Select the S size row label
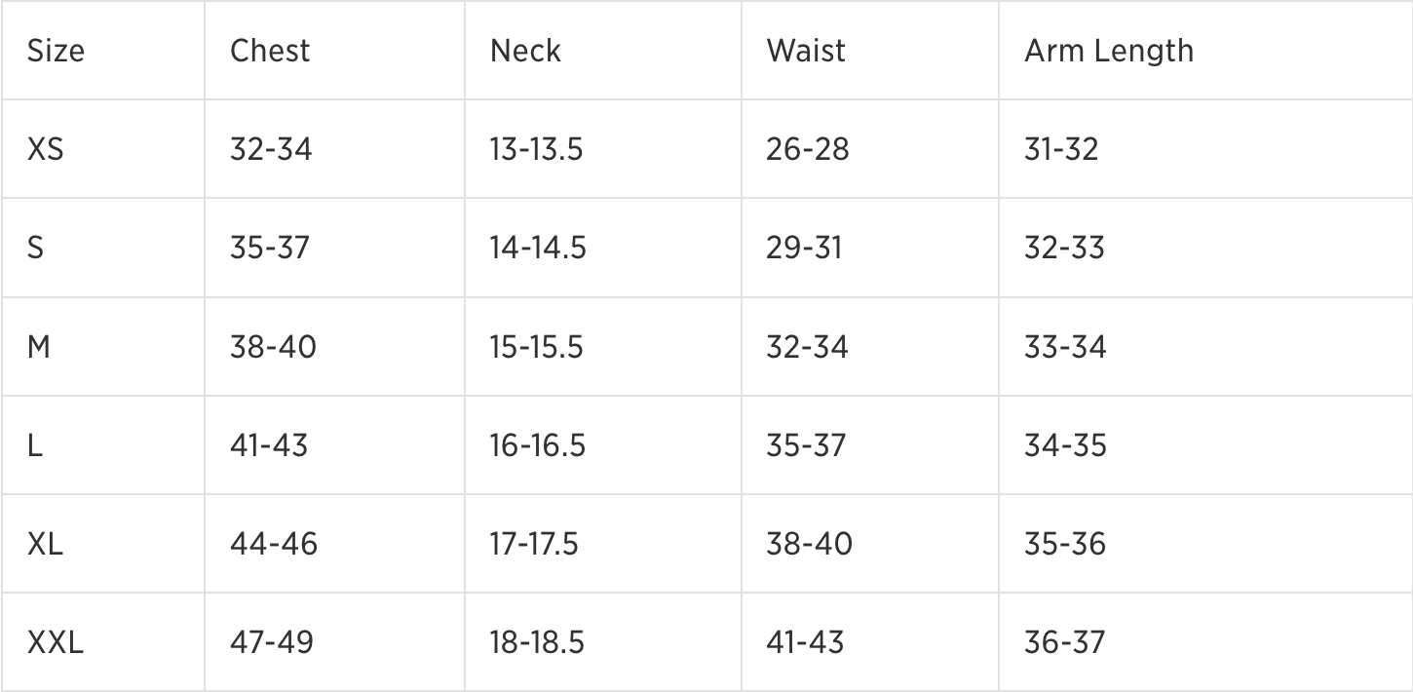The width and height of the screenshot is (1413, 692). tap(36, 248)
